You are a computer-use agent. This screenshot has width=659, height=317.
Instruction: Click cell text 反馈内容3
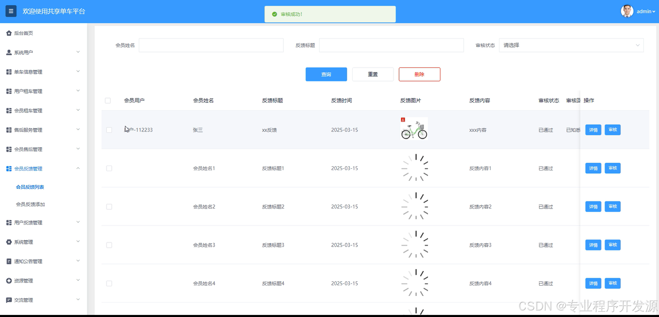click(x=480, y=245)
